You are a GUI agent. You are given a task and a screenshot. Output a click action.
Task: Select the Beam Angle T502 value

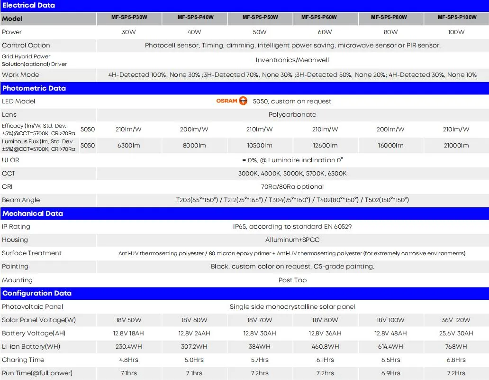389,200
